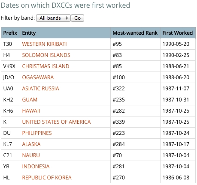
Task: Open the WESTERN KIRIBATI entity link
Action: pyautogui.click(x=44, y=44)
